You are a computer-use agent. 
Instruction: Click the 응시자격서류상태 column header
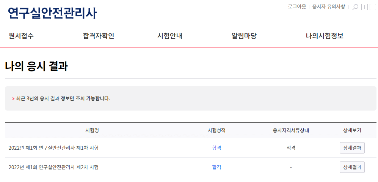coord(291,131)
